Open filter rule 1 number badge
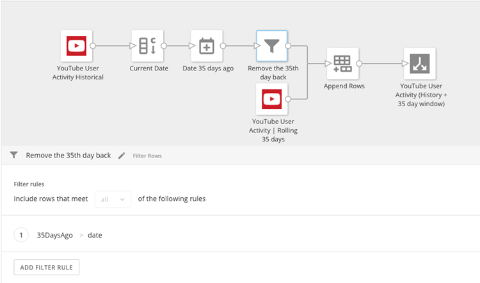480x283 pixels. coord(21,235)
